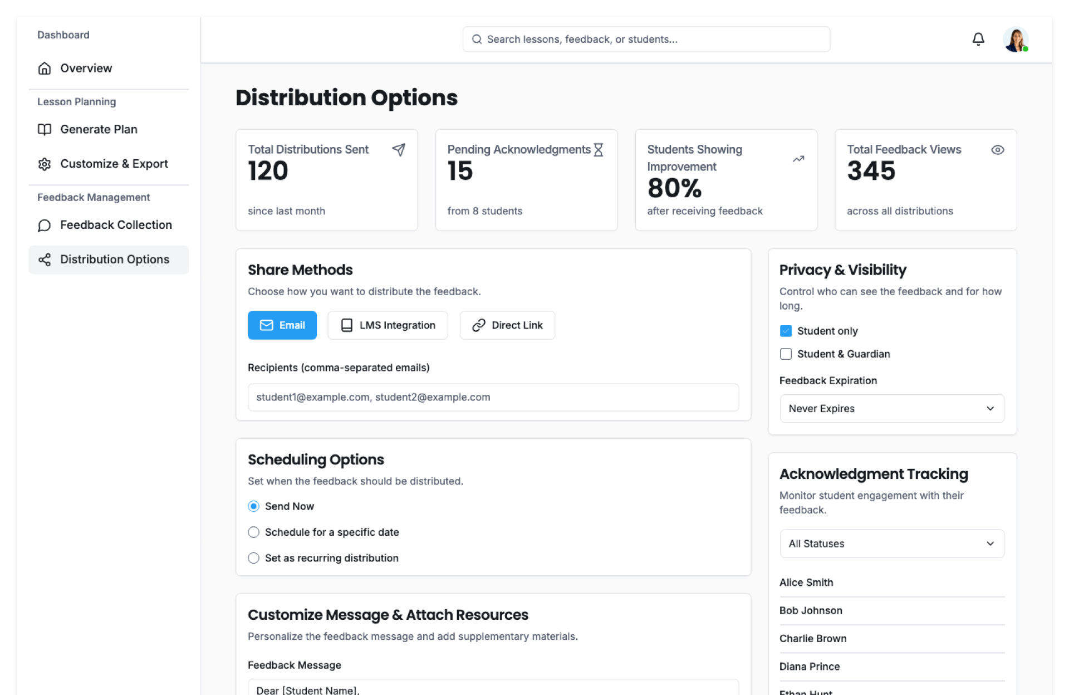
Task: Open the user profile avatar
Action: click(x=1015, y=40)
